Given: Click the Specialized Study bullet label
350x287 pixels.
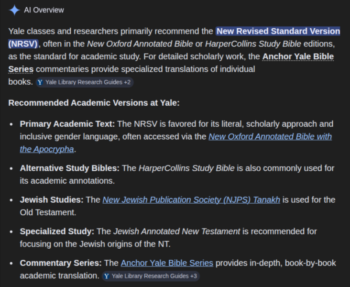Looking at the screenshot, I should (x=57, y=231).
